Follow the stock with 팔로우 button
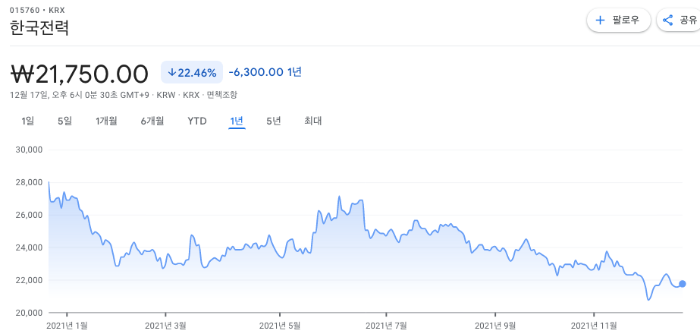700x334 pixels. 618,20
